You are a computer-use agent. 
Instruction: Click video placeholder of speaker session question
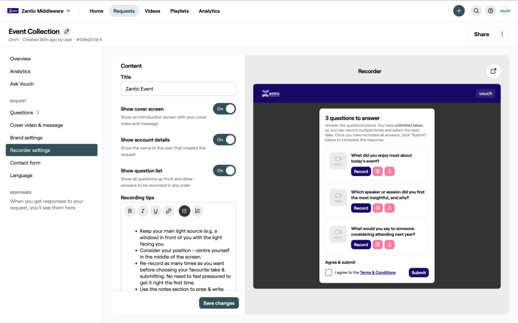338,197
